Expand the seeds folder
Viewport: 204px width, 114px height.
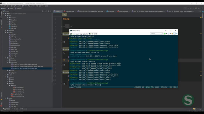(7, 71)
